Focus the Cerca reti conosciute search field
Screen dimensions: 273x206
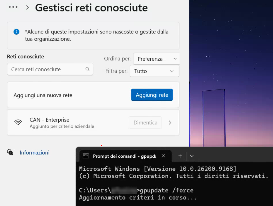point(50,69)
